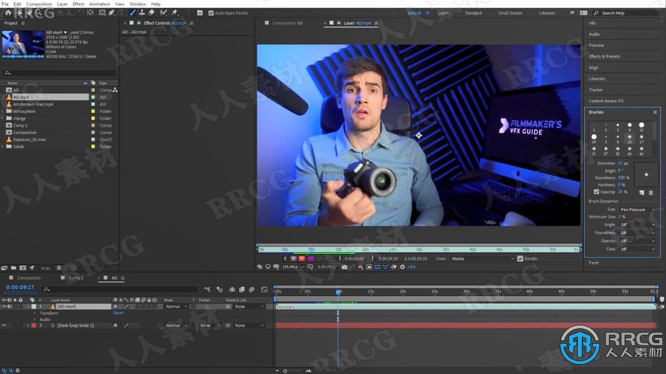Expand the atmosphere folder
This screenshot has width=666, height=374.
3,111
